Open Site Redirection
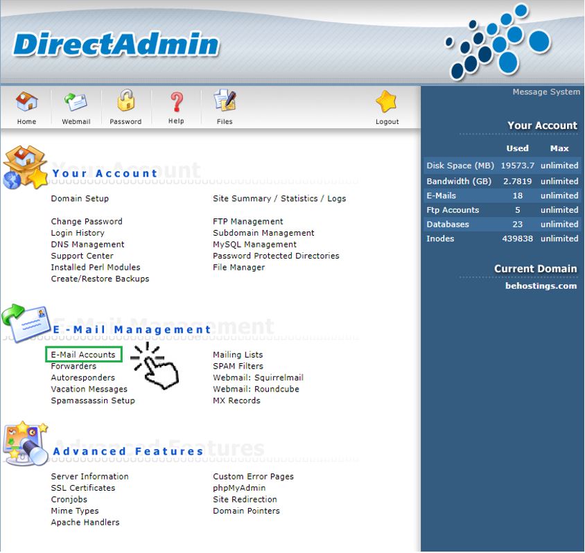The height and width of the screenshot is (553, 585). 245,500
